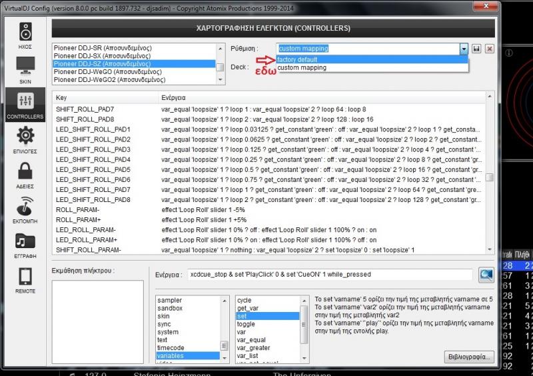This screenshot has width=533, height=376.
Task: Select Pioneer DDJ-WeGO device
Action: click(135, 72)
